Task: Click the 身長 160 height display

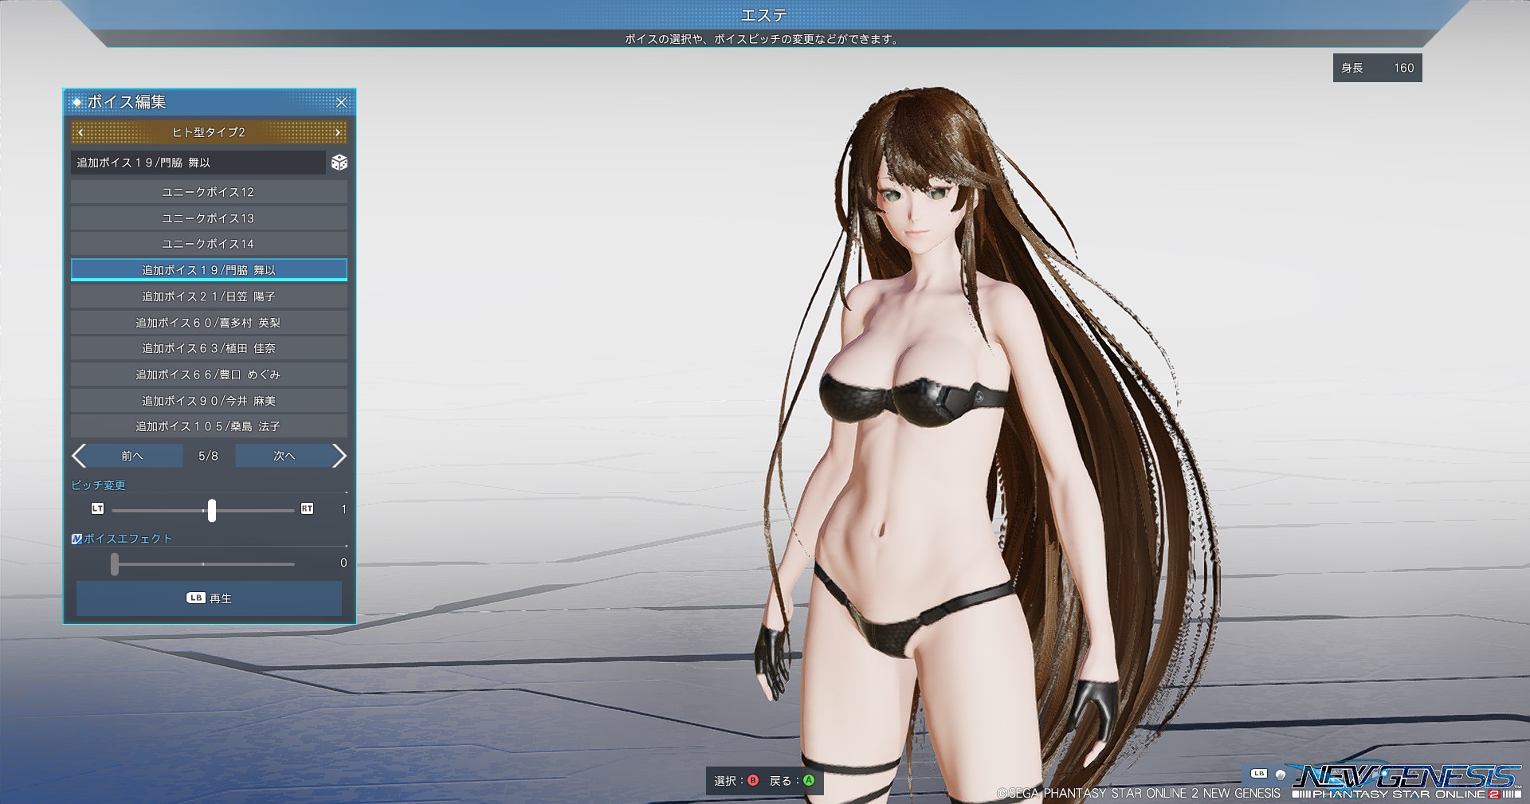Action: [1377, 68]
